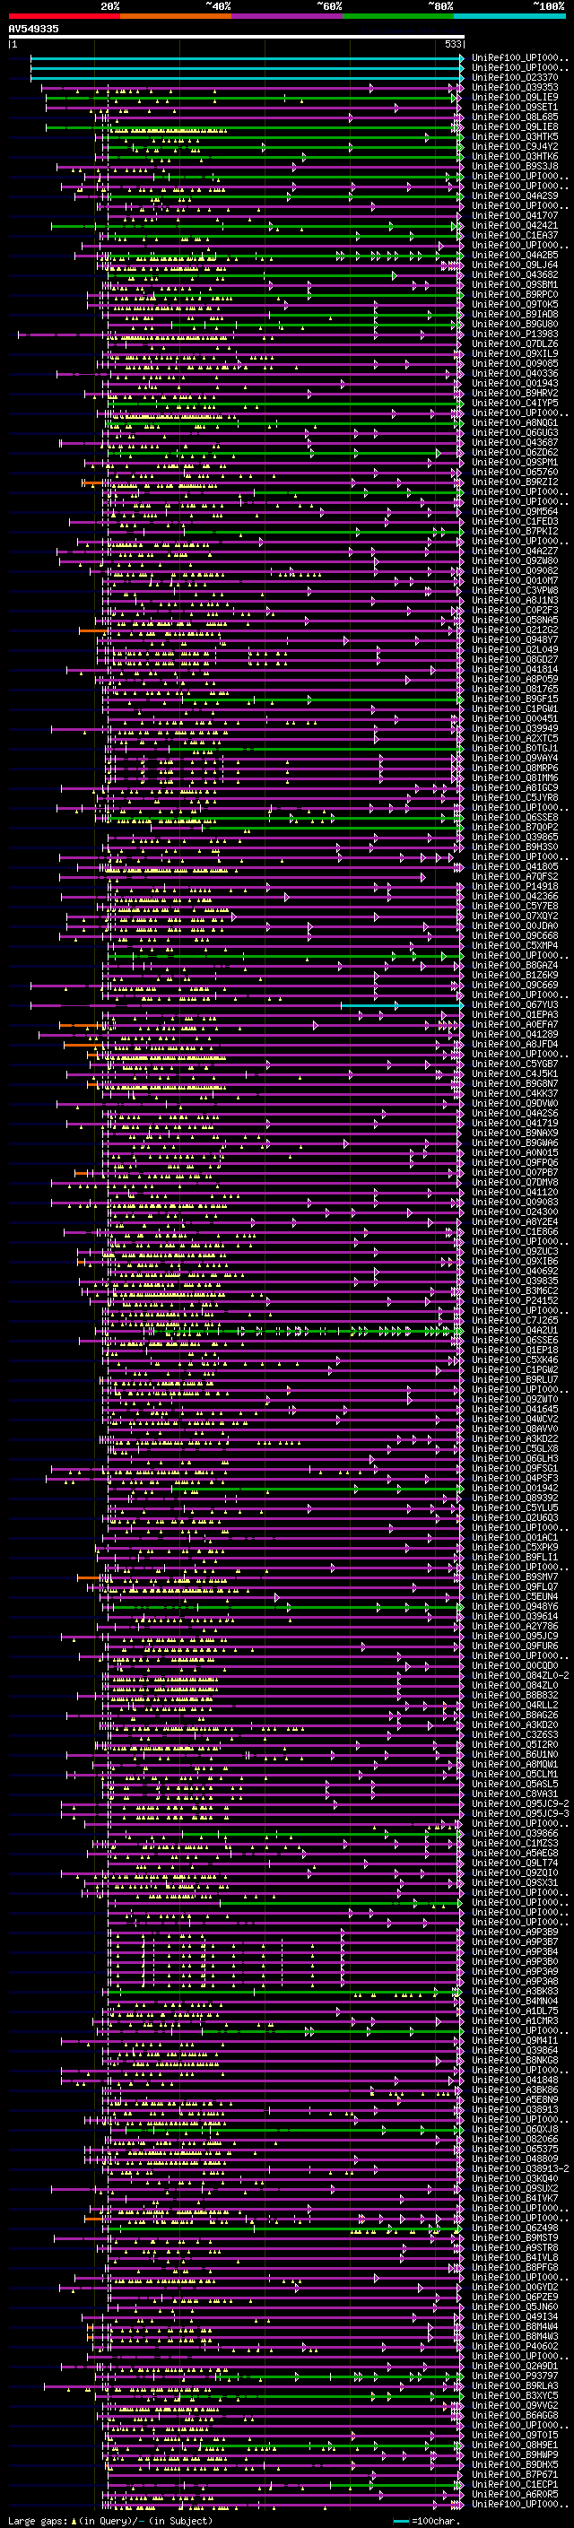Select the UniRef100_Q6ZD62 label
The width and height of the screenshot is (574, 2528).
tap(515, 452)
